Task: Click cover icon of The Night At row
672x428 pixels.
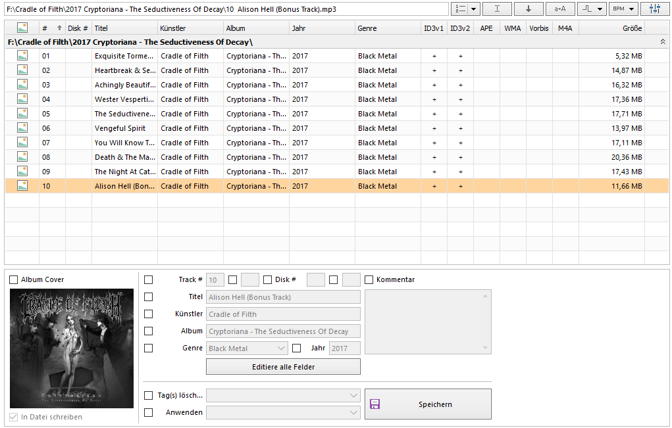Action: point(22,171)
